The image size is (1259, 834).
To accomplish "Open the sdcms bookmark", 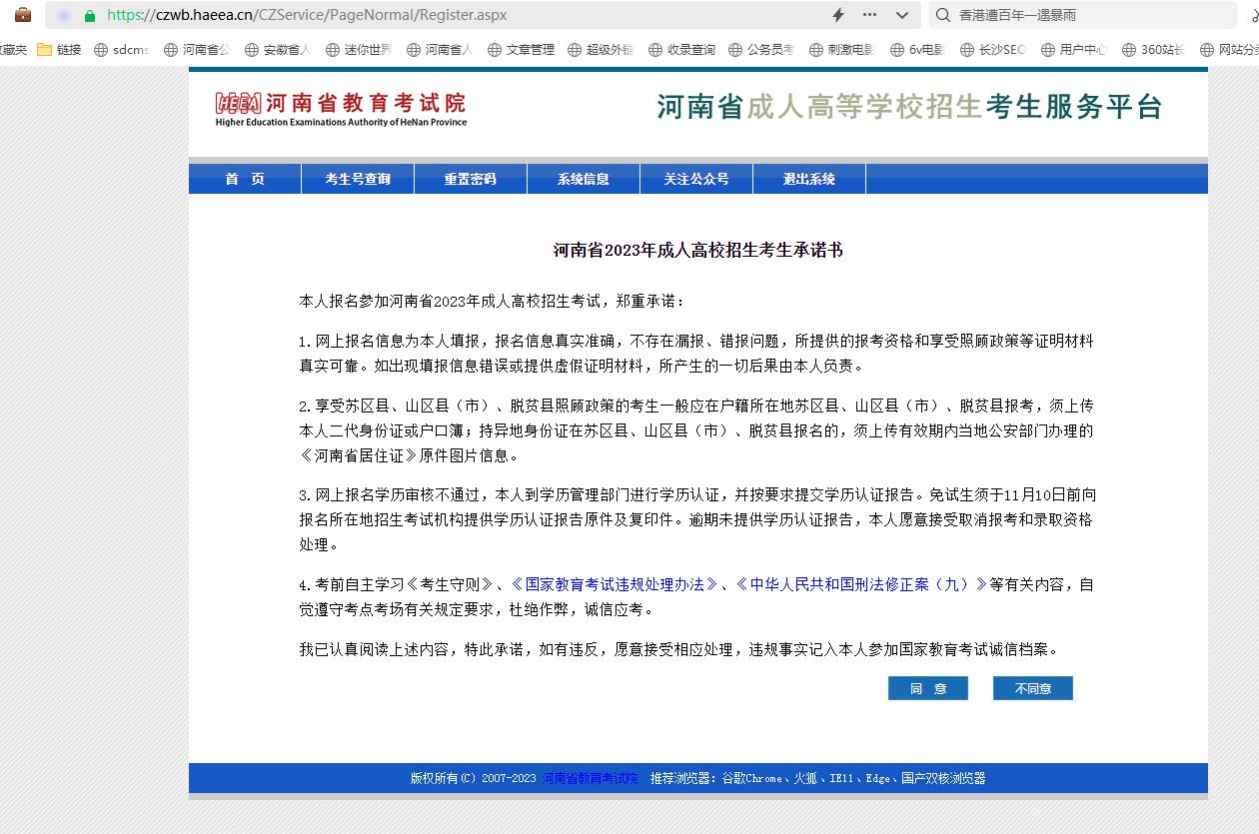I will (x=121, y=49).
